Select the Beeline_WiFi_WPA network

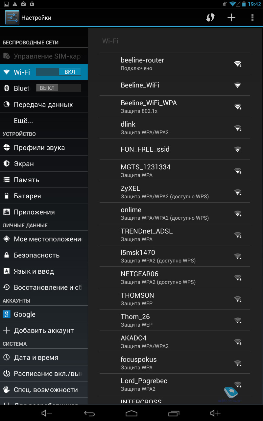pyautogui.click(x=175, y=106)
